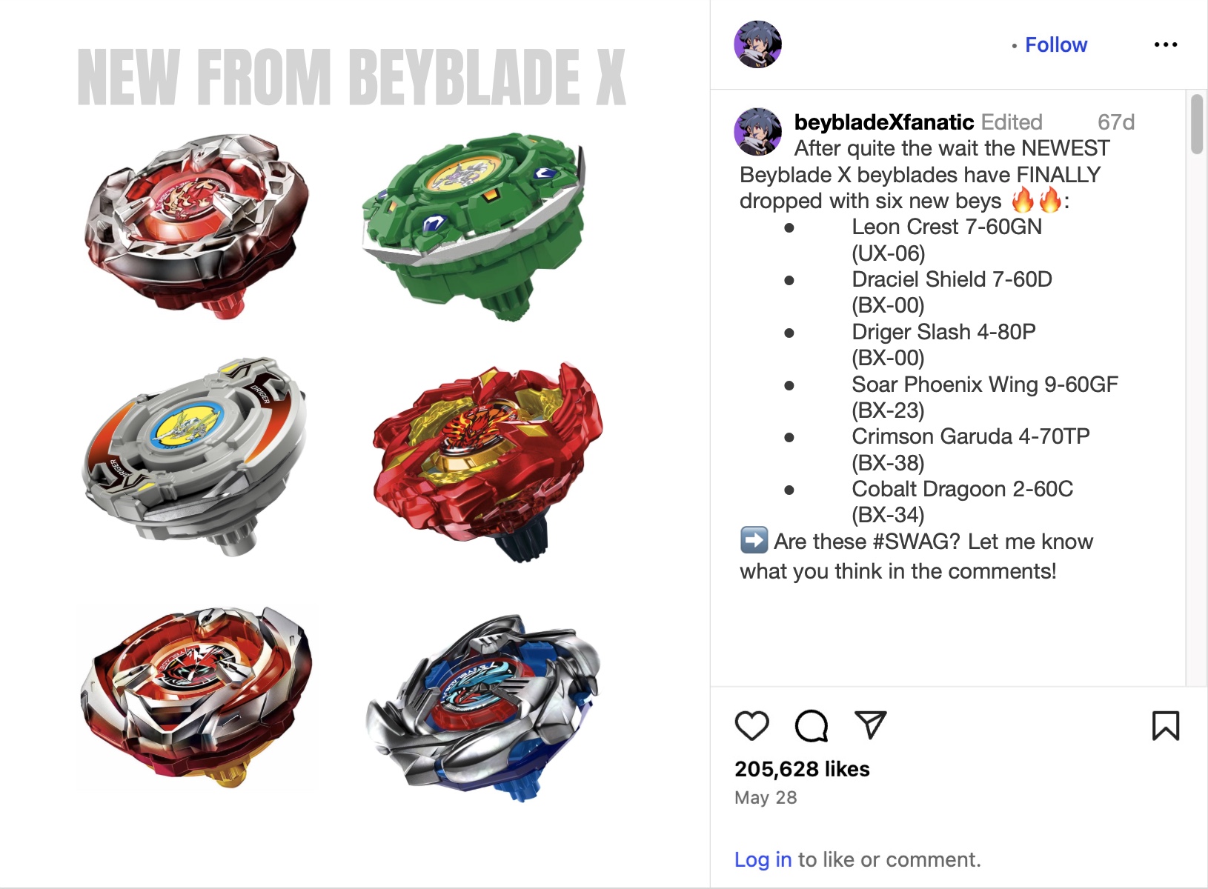Screen dimensions: 1208x889
Task: Select the blue Cobalt Dragoon beyblade image
Action: click(483, 707)
